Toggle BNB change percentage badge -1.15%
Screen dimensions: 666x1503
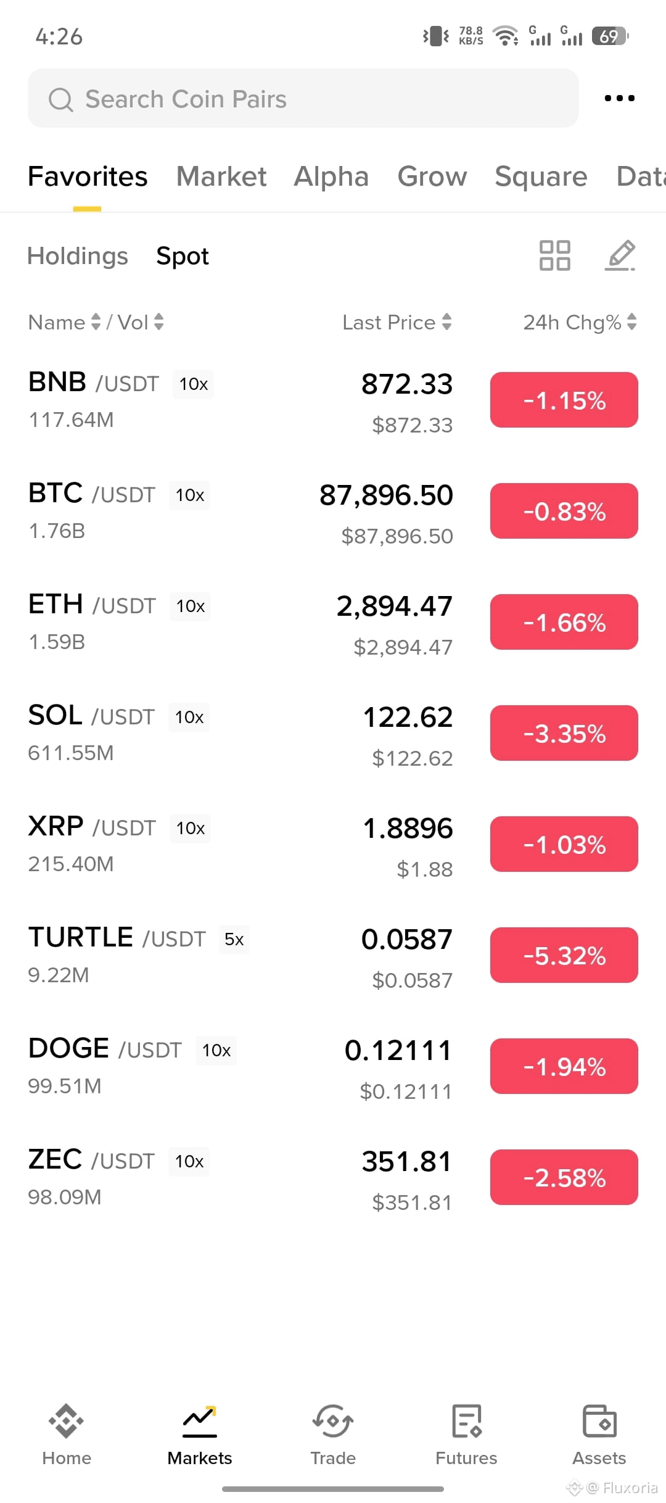[x=564, y=400]
